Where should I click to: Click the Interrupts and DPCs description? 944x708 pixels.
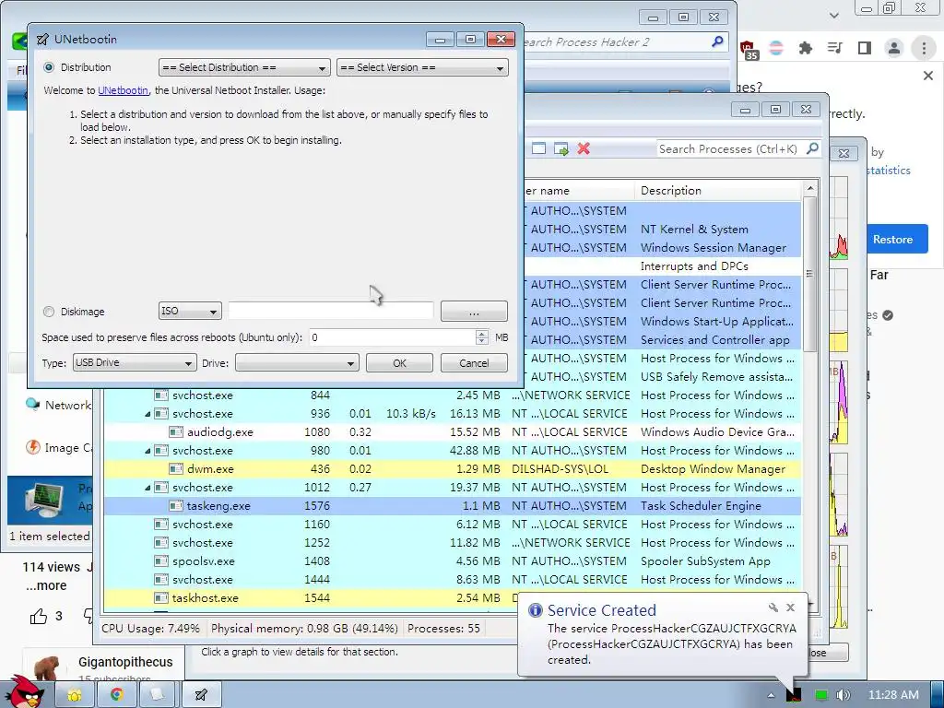(x=694, y=266)
